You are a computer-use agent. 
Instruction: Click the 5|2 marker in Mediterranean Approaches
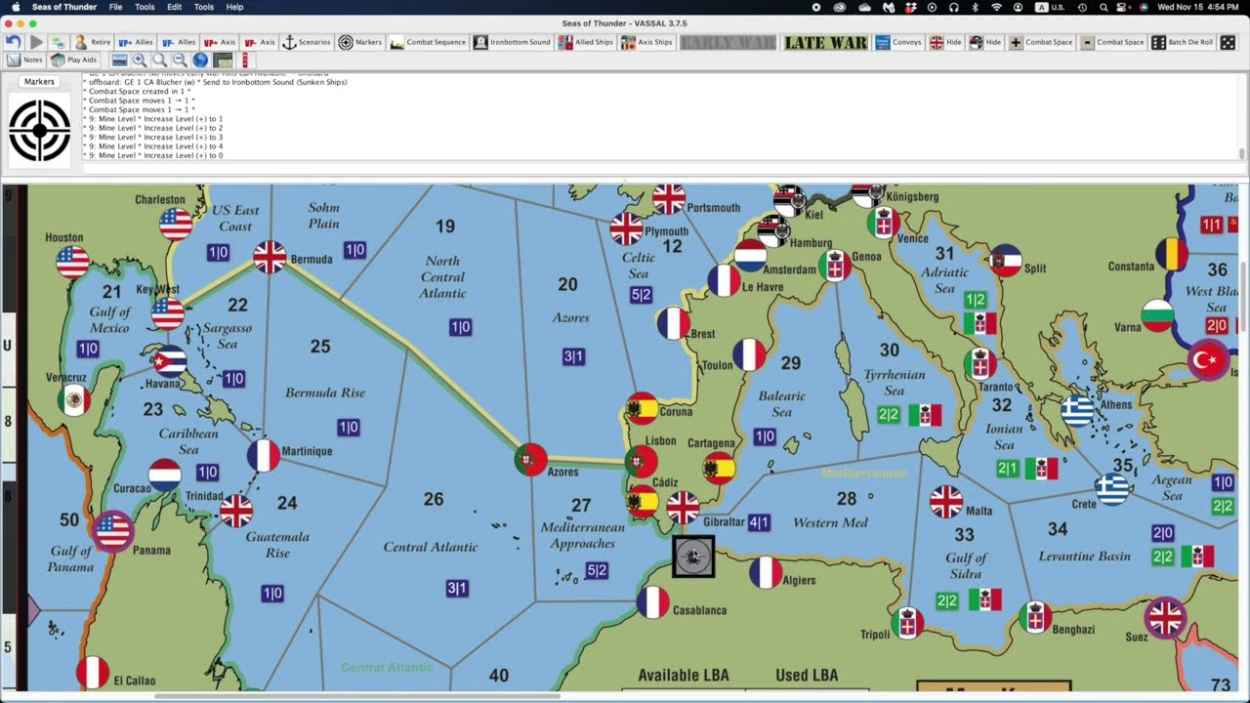(597, 570)
